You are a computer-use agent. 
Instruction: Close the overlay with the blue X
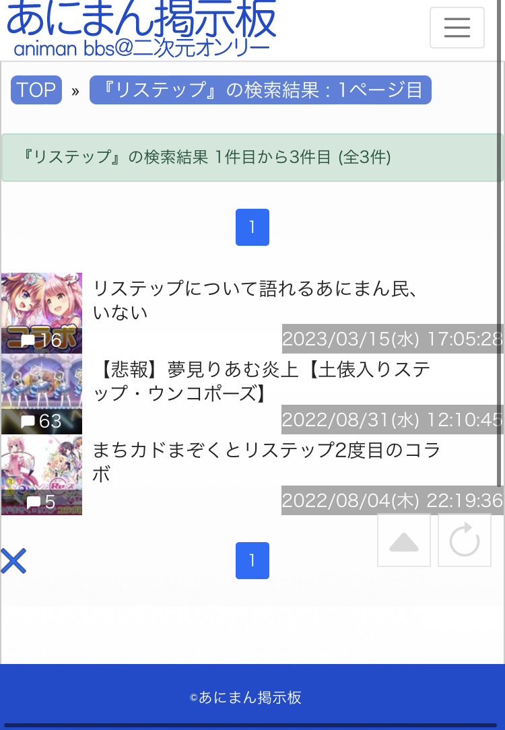13,560
